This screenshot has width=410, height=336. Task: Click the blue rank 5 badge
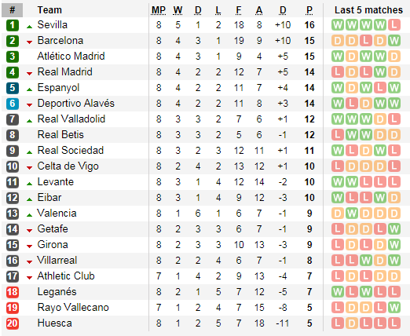(x=13, y=88)
